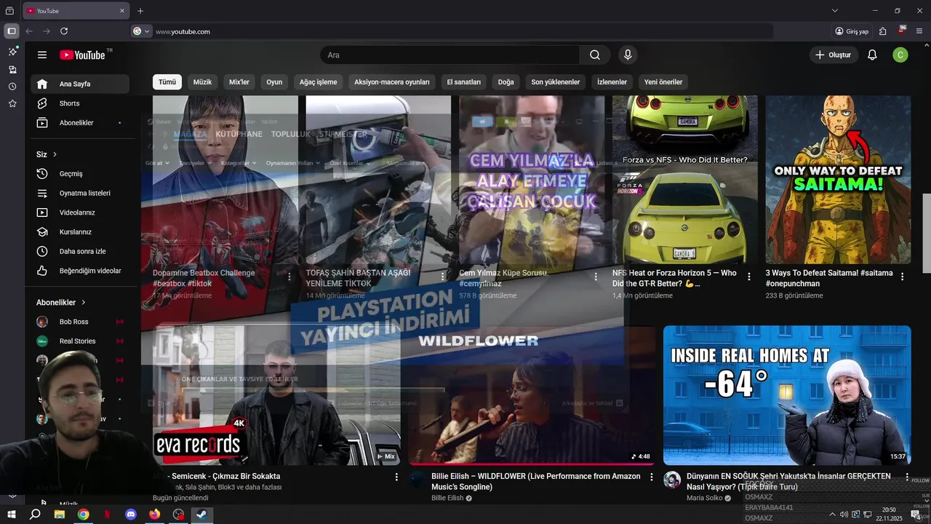Select the El sanatları filter chip
Screen dimensions: 931x524
pyautogui.click(x=464, y=82)
